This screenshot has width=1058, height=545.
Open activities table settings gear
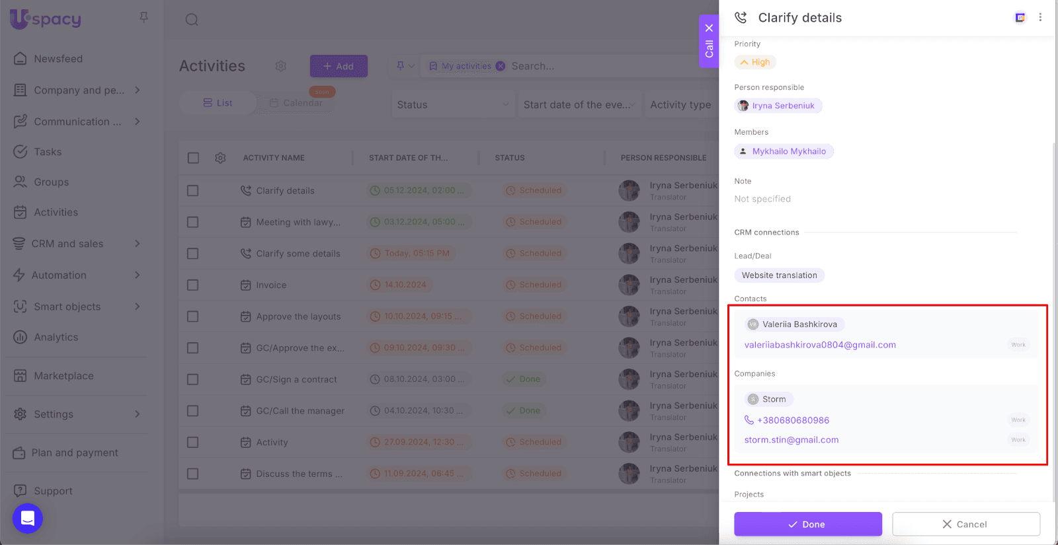coord(281,66)
